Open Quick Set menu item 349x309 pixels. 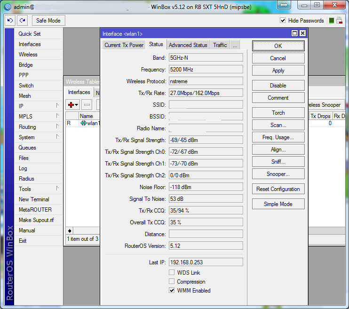pyautogui.click(x=38, y=33)
